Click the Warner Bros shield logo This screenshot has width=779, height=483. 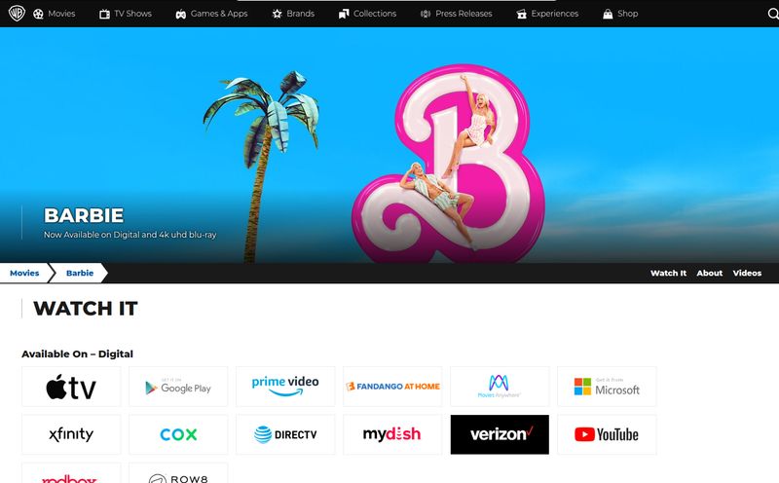click(17, 14)
